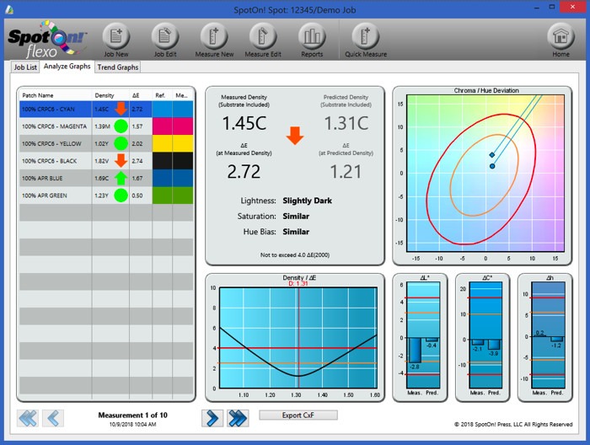
Task: Switch to the Job List tab
Action: (x=25, y=67)
